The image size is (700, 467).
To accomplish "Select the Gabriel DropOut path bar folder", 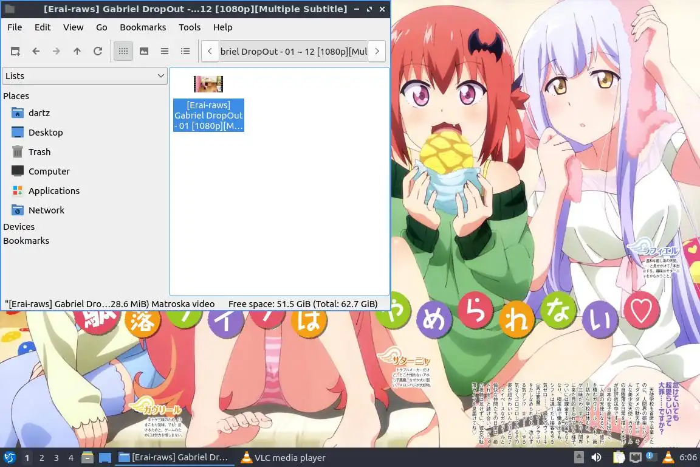I will click(x=293, y=52).
